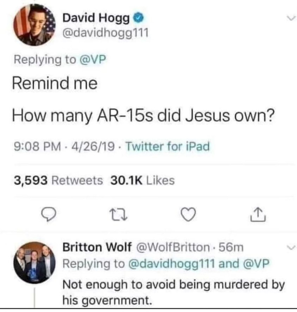Click David Hogg's blue verified badge
297x312 pixels.
tap(138, 18)
